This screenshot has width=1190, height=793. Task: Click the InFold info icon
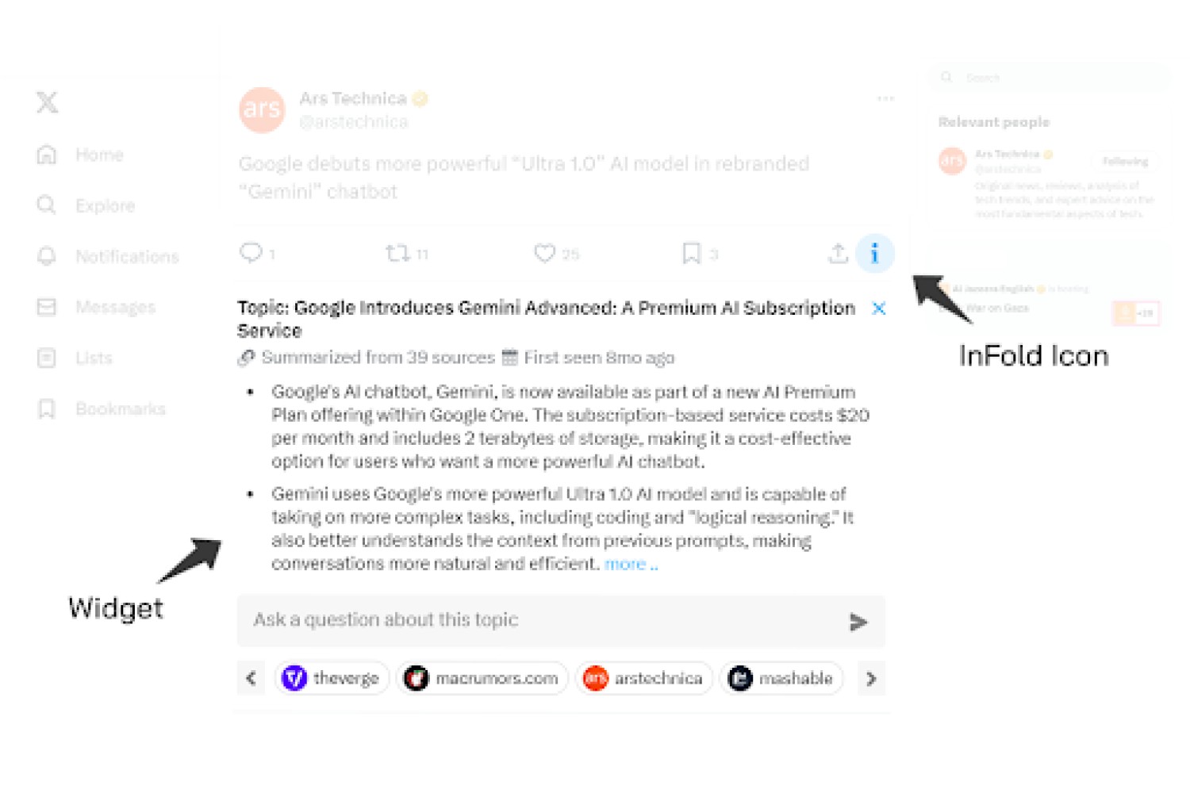click(x=874, y=254)
